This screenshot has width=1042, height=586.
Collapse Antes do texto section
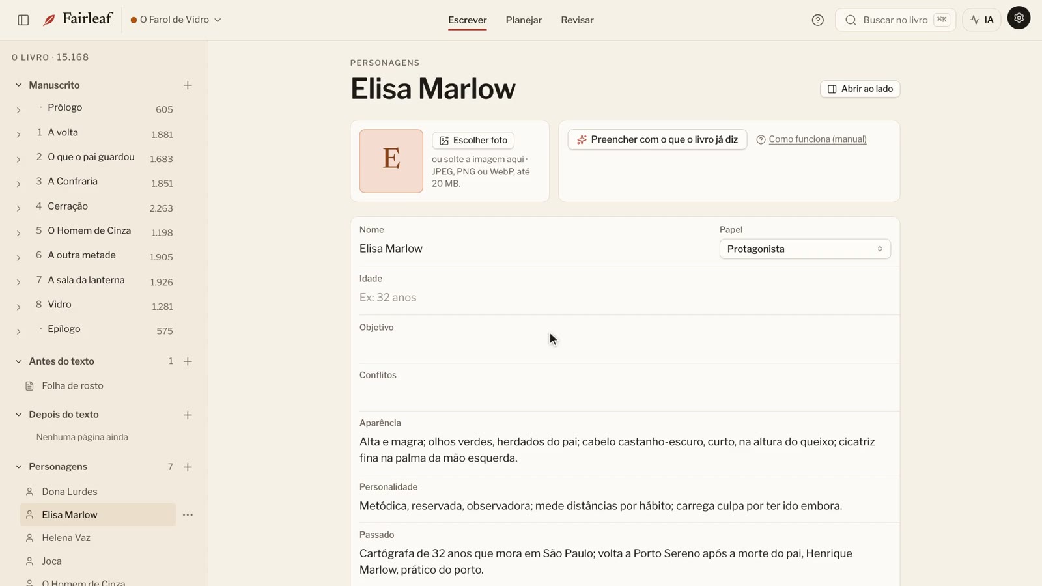click(x=18, y=361)
